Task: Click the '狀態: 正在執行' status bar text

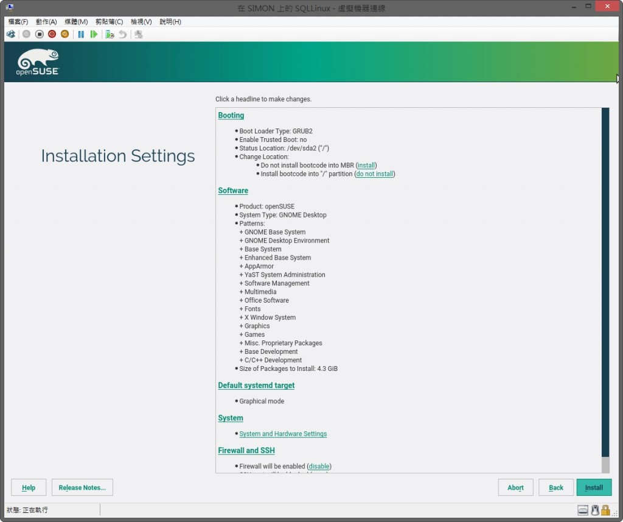Action: pyautogui.click(x=27, y=510)
